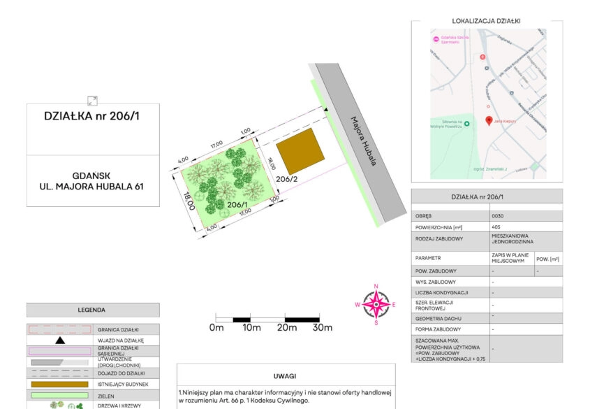
Task: Click the red location pin on map
Action: [489, 121]
